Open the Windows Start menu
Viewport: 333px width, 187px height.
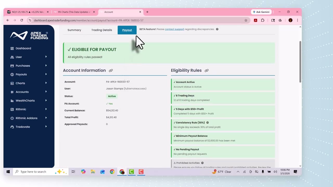tap(8, 172)
